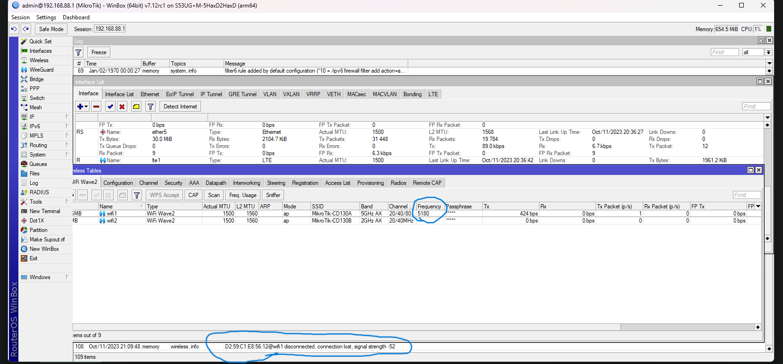Click the Find field in Wireless Tables
Viewport: 783px width, 364px height.
coord(747,195)
